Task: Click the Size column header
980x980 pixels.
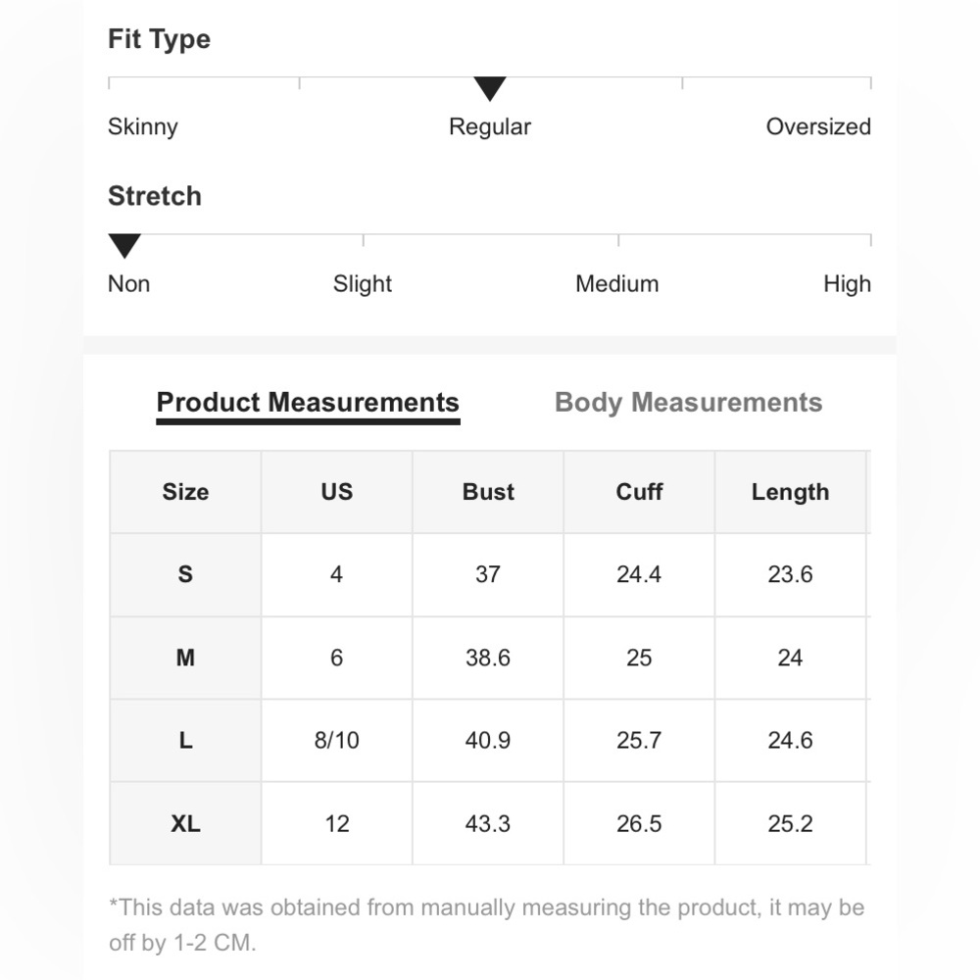Action: (185, 492)
